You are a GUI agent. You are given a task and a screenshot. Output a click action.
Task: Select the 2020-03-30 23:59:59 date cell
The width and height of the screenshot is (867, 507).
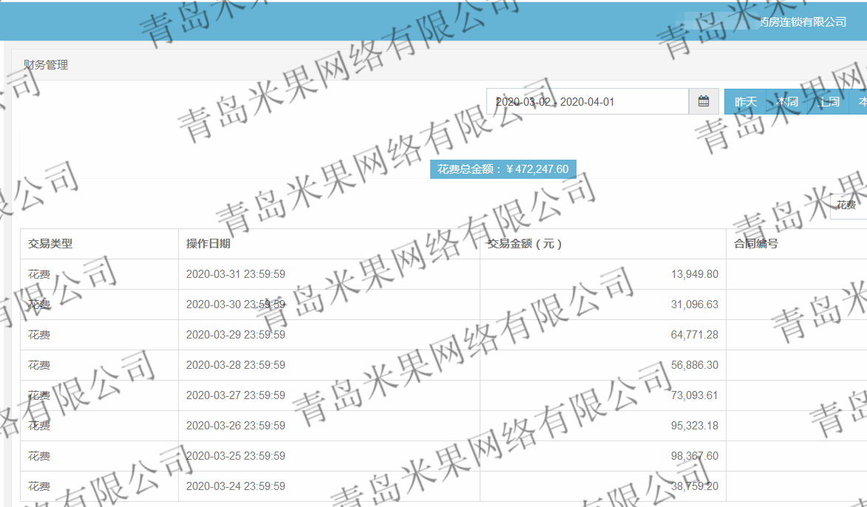(235, 304)
